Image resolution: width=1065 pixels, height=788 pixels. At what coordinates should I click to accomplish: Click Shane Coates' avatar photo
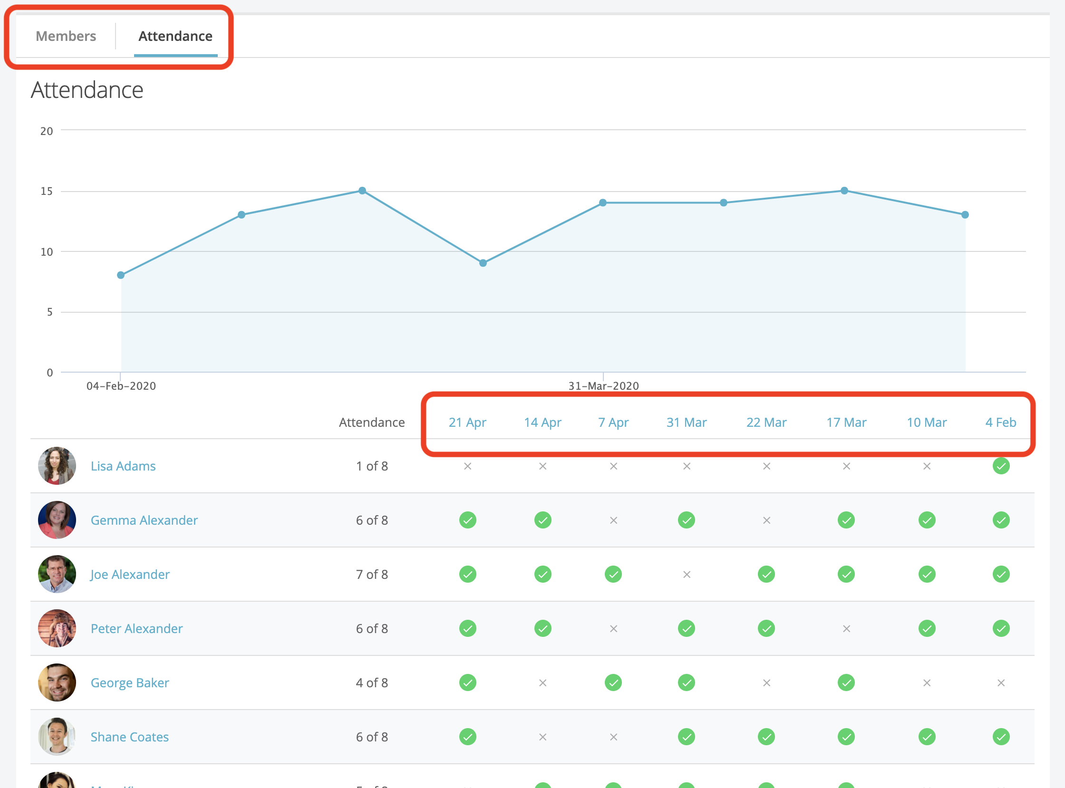pos(57,737)
